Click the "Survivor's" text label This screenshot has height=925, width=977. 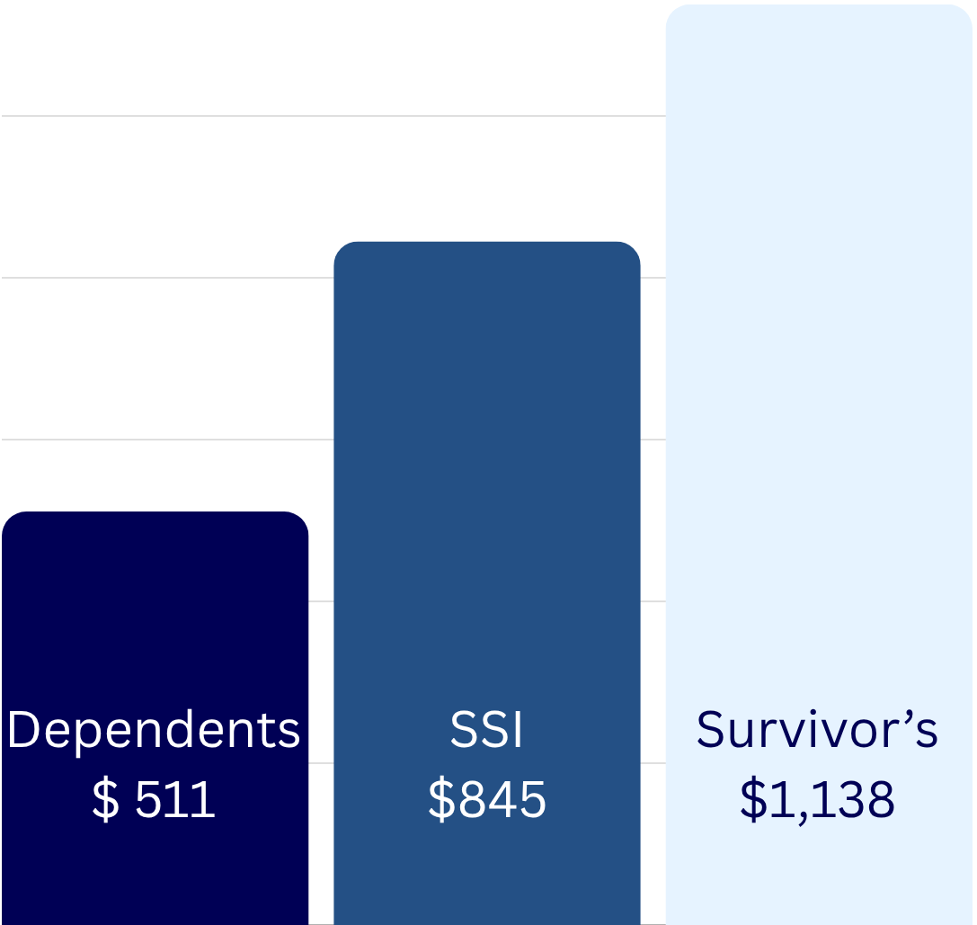coord(817,730)
